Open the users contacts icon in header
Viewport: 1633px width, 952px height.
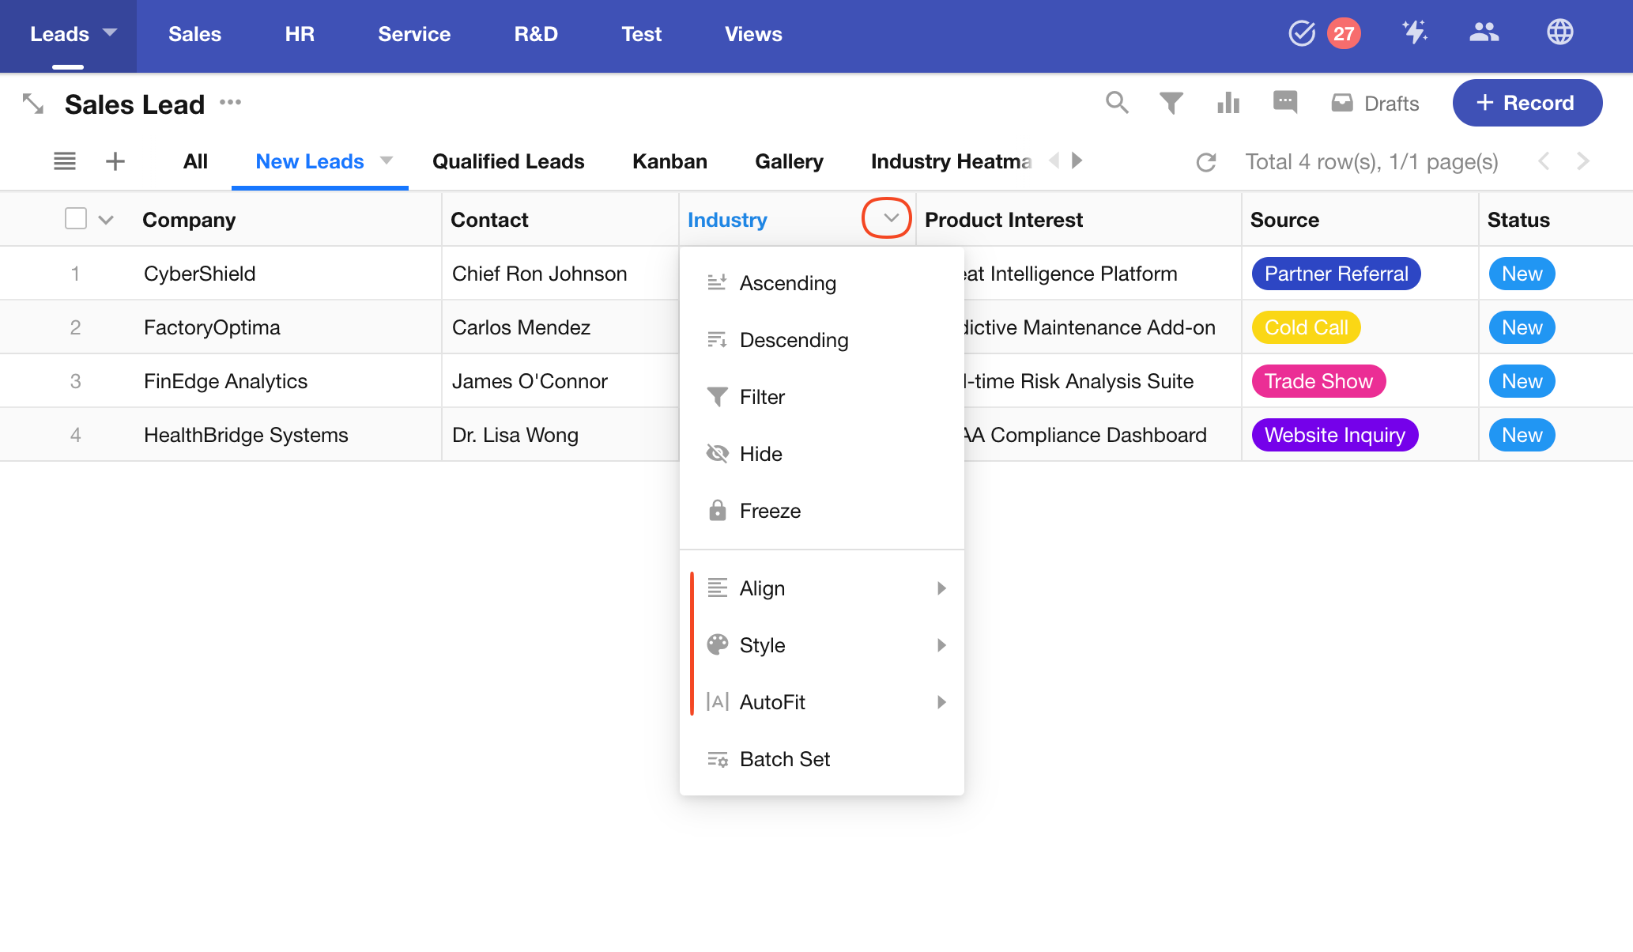(1484, 33)
